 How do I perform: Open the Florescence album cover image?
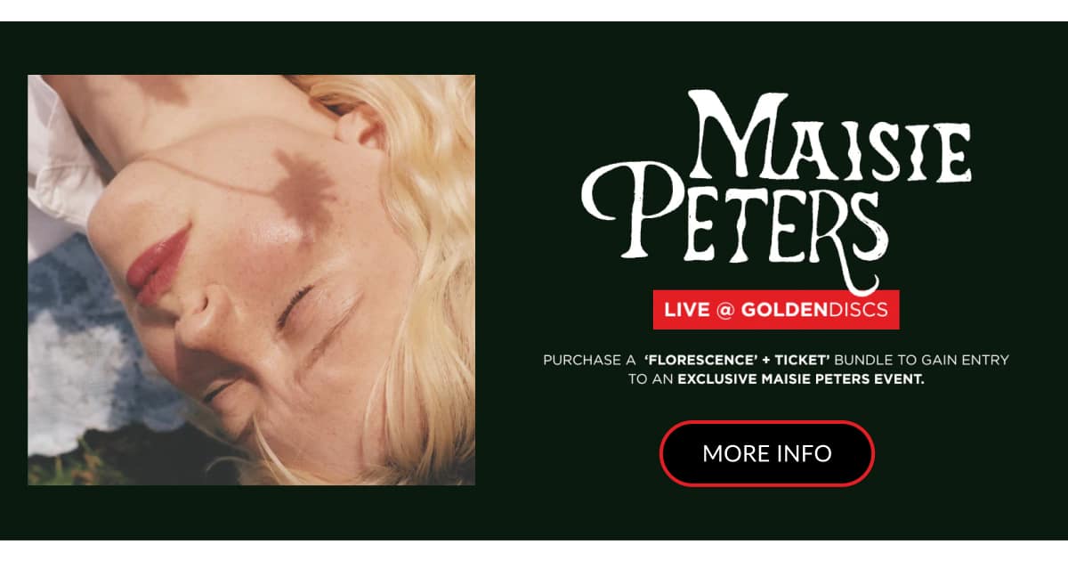251,280
